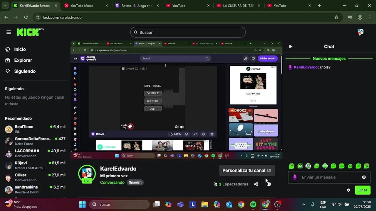The width and height of the screenshot is (376, 211).
Task: Open the profile avatar in Kick header
Action: pyautogui.click(x=360, y=32)
